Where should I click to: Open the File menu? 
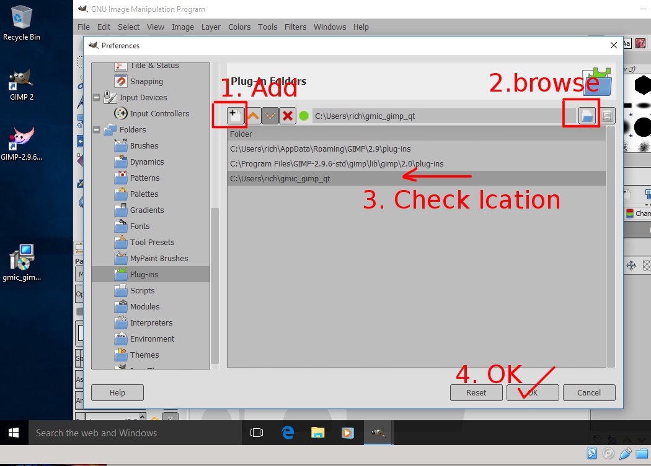pyautogui.click(x=84, y=27)
